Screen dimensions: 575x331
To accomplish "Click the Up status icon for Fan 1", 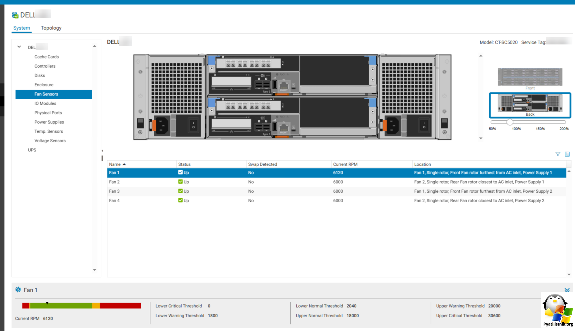I will tap(180, 172).
